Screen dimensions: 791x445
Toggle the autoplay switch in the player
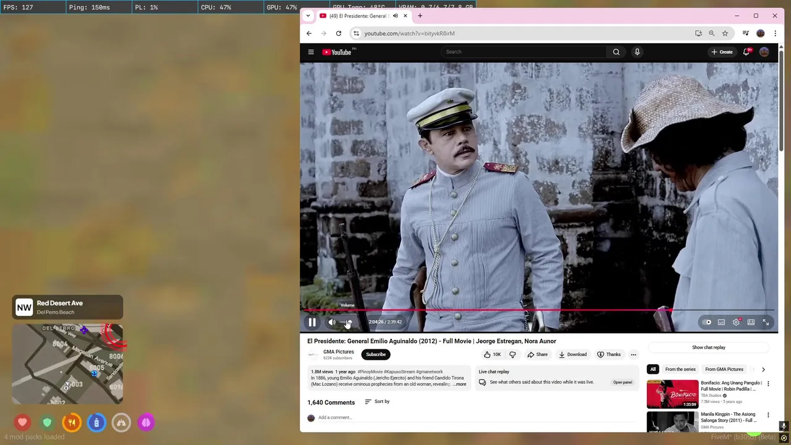706,322
